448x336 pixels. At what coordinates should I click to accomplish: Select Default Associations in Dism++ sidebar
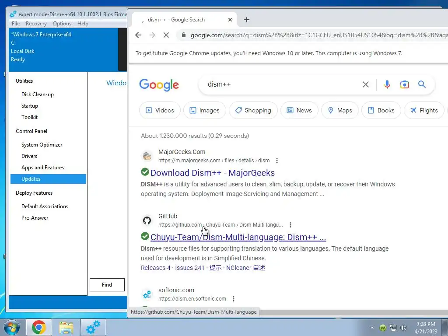[x=45, y=206]
